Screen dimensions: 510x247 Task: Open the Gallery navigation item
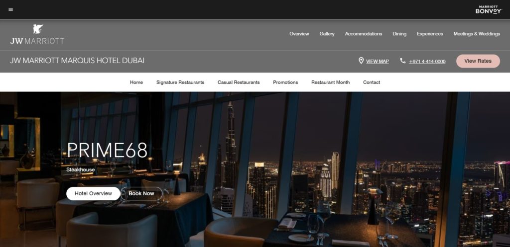pyautogui.click(x=327, y=34)
